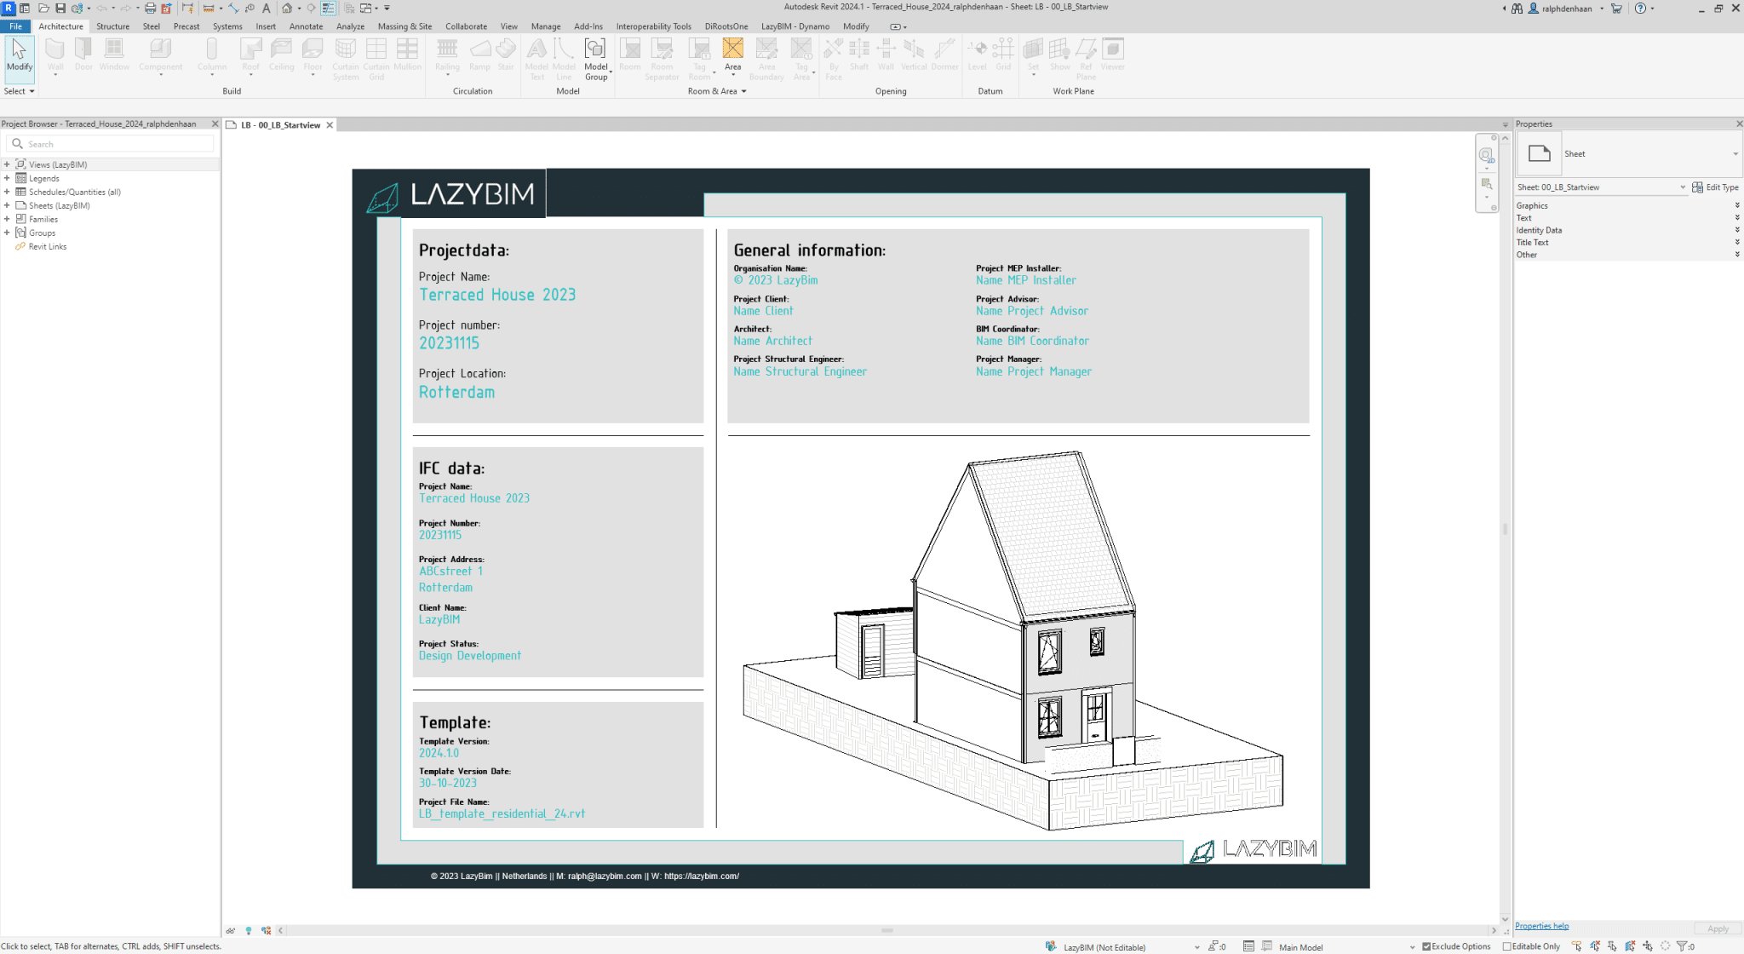
Task: Toggle the Exclude Options checkbox
Action: coord(1426,946)
